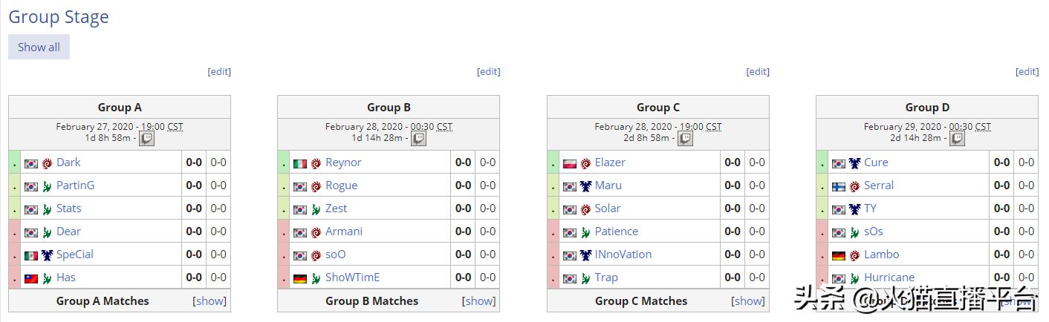Screen dimensions: 1049x322
Task: Click the Finnish flag icon next to Serral
Action: (x=839, y=186)
